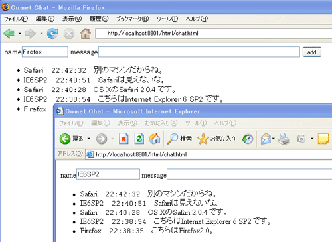The image size is (332, 242).
Task: Click message input in Internet Explorer window
Action: click(x=250, y=174)
